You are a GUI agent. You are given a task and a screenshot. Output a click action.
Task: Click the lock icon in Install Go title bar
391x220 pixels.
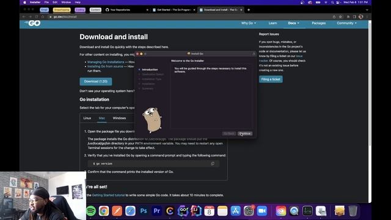click(x=254, y=54)
